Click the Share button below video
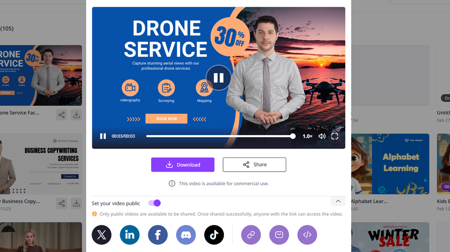The height and width of the screenshot is (252, 450). click(254, 165)
